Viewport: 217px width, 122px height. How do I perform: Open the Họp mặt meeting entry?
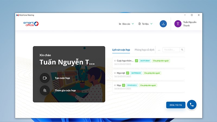[x=148, y=75]
